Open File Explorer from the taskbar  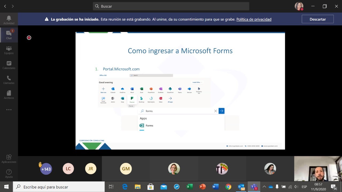point(138,187)
